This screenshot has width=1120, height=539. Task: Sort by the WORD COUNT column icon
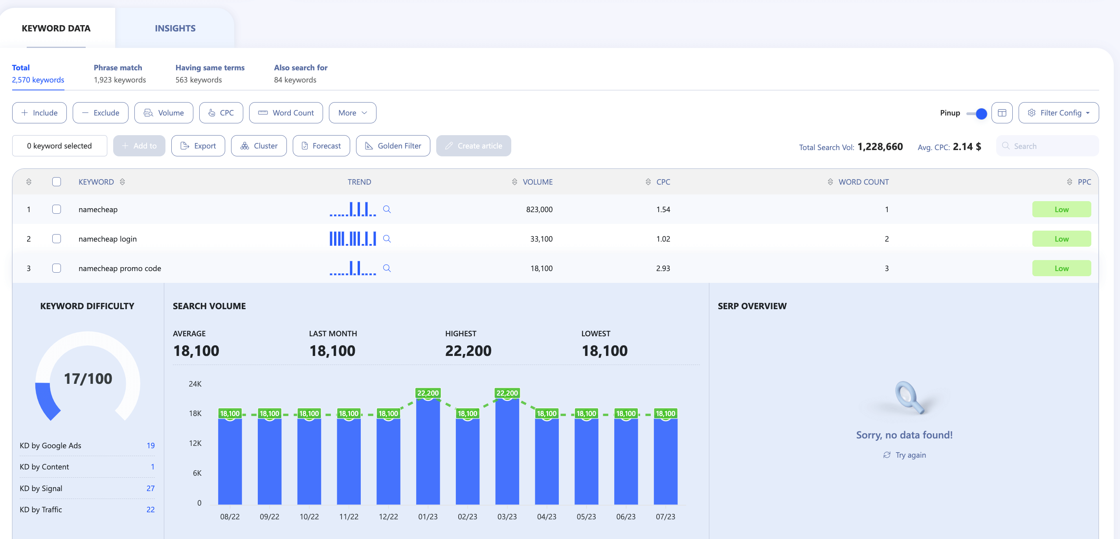click(x=830, y=181)
